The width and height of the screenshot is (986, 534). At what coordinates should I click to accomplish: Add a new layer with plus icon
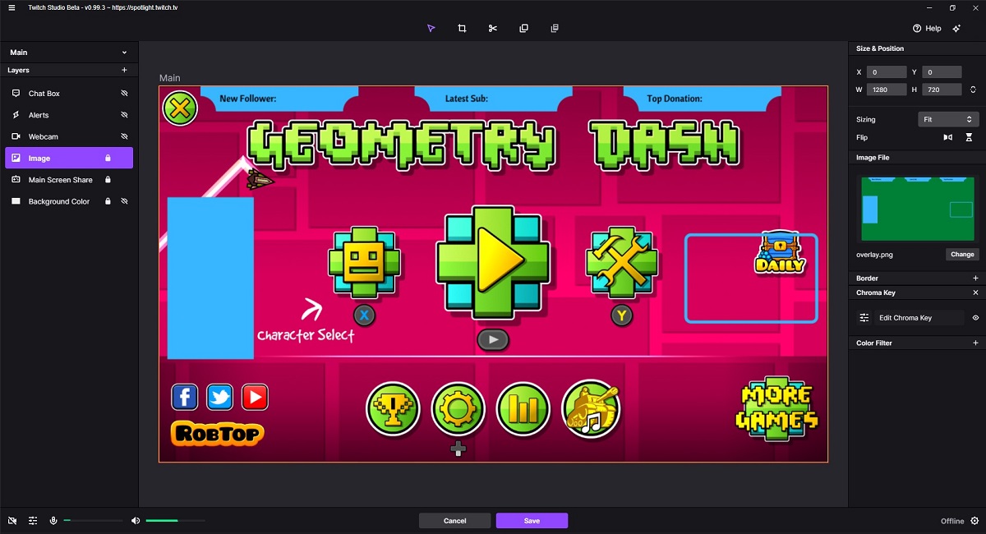(x=124, y=71)
